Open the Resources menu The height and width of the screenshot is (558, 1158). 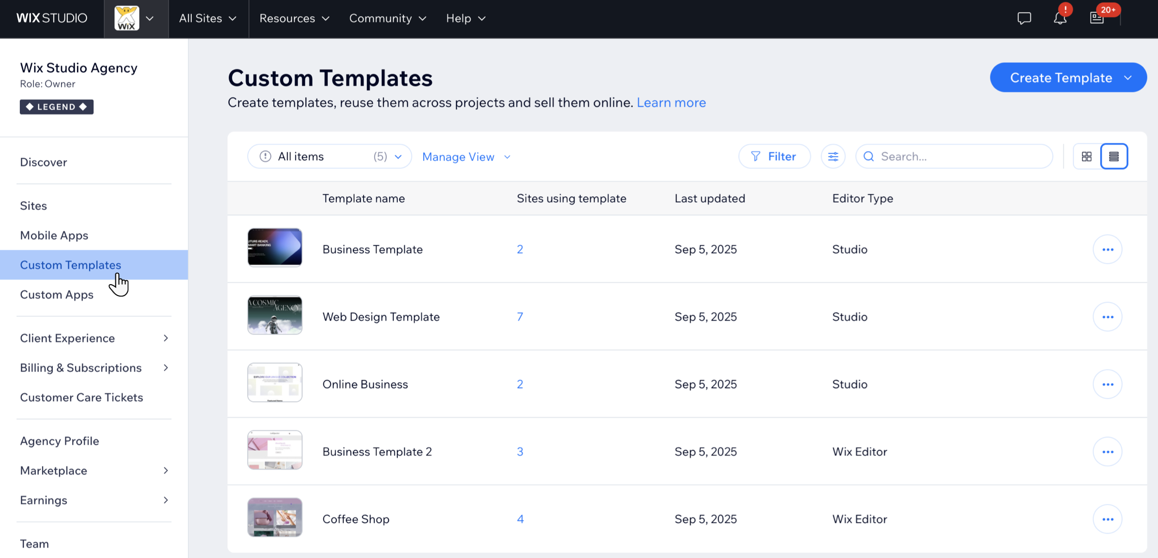coord(294,19)
